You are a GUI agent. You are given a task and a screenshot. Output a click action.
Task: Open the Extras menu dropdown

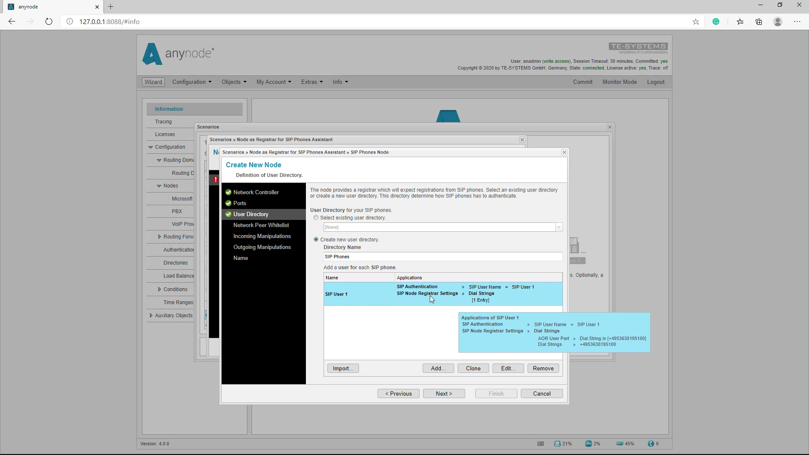click(312, 82)
